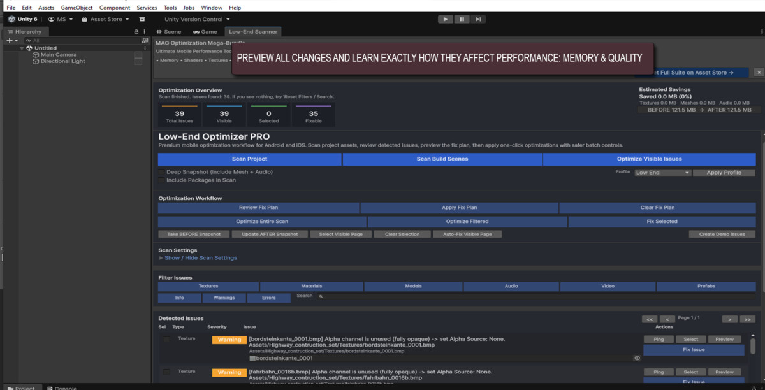Screen dimensions: 765x390
Task: Open the Window menu
Action: click(212, 8)
